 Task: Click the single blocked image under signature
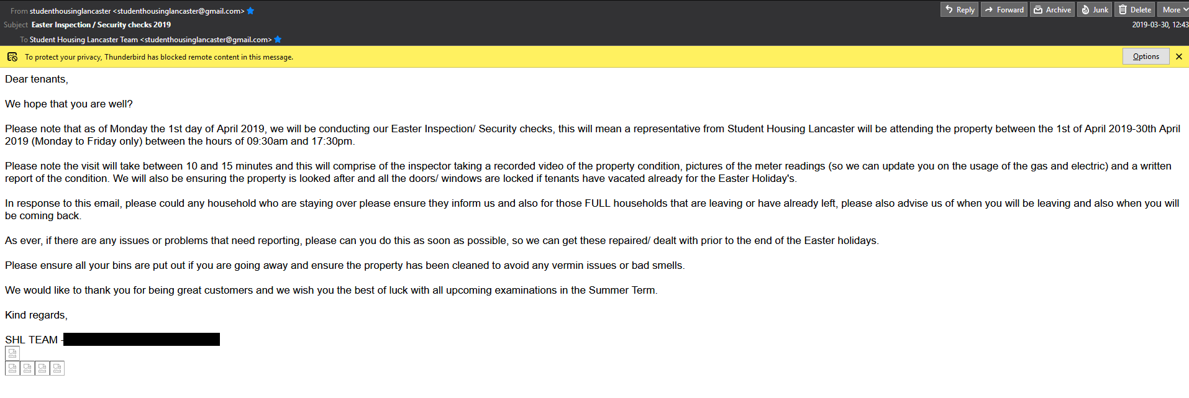pos(12,353)
